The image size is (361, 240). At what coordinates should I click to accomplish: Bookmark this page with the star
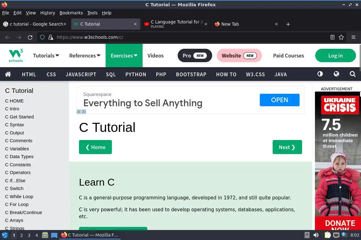coord(341,37)
